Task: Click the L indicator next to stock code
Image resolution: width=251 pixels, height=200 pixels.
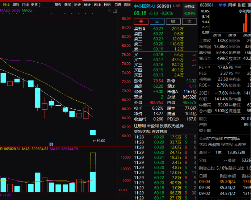Action: tap(174, 6)
